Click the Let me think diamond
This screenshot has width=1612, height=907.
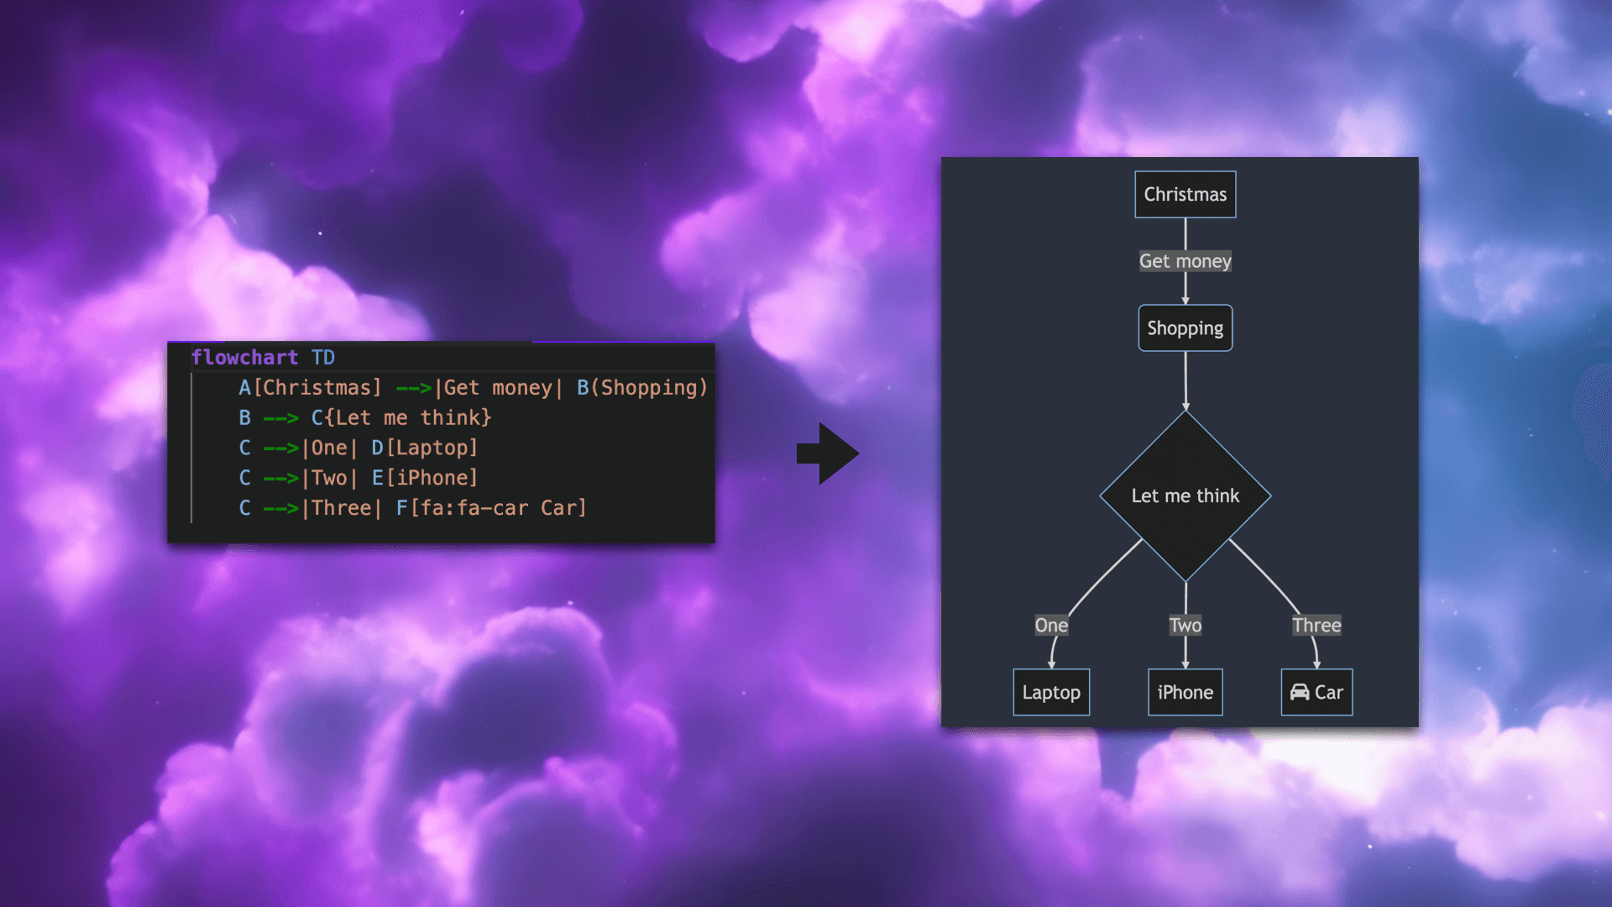[x=1185, y=495]
